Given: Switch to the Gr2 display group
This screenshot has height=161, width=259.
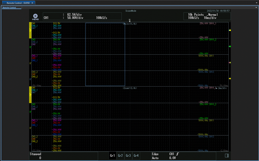Looking at the screenshot, I should pyautogui.click(x=120, y=156).
